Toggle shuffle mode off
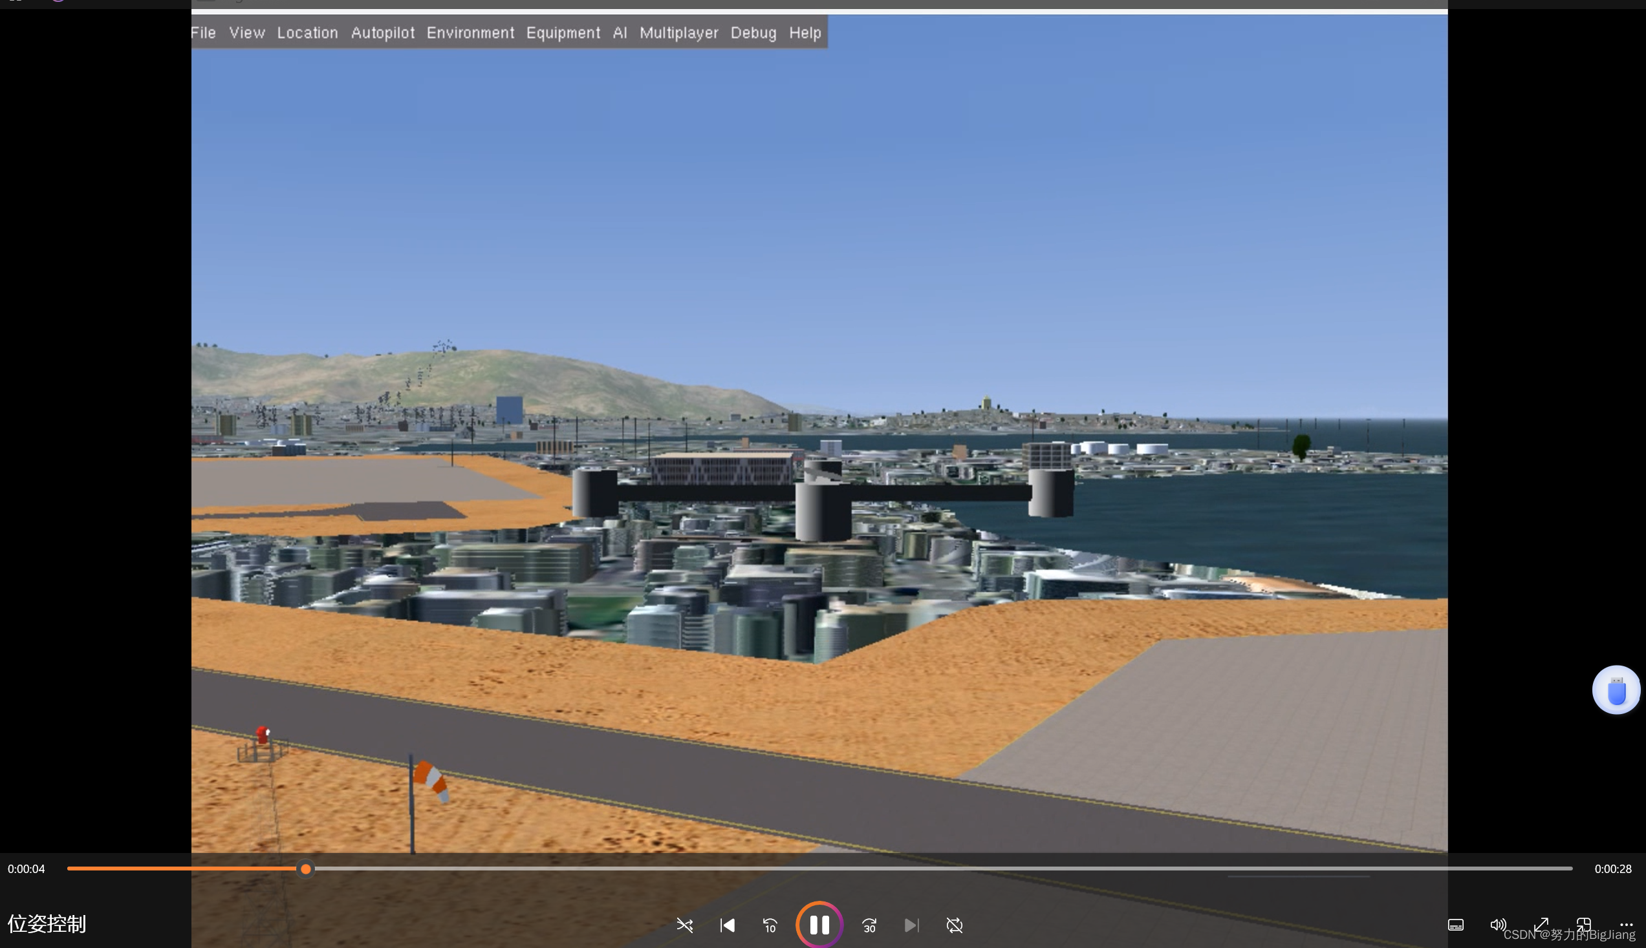 [684, 925]
